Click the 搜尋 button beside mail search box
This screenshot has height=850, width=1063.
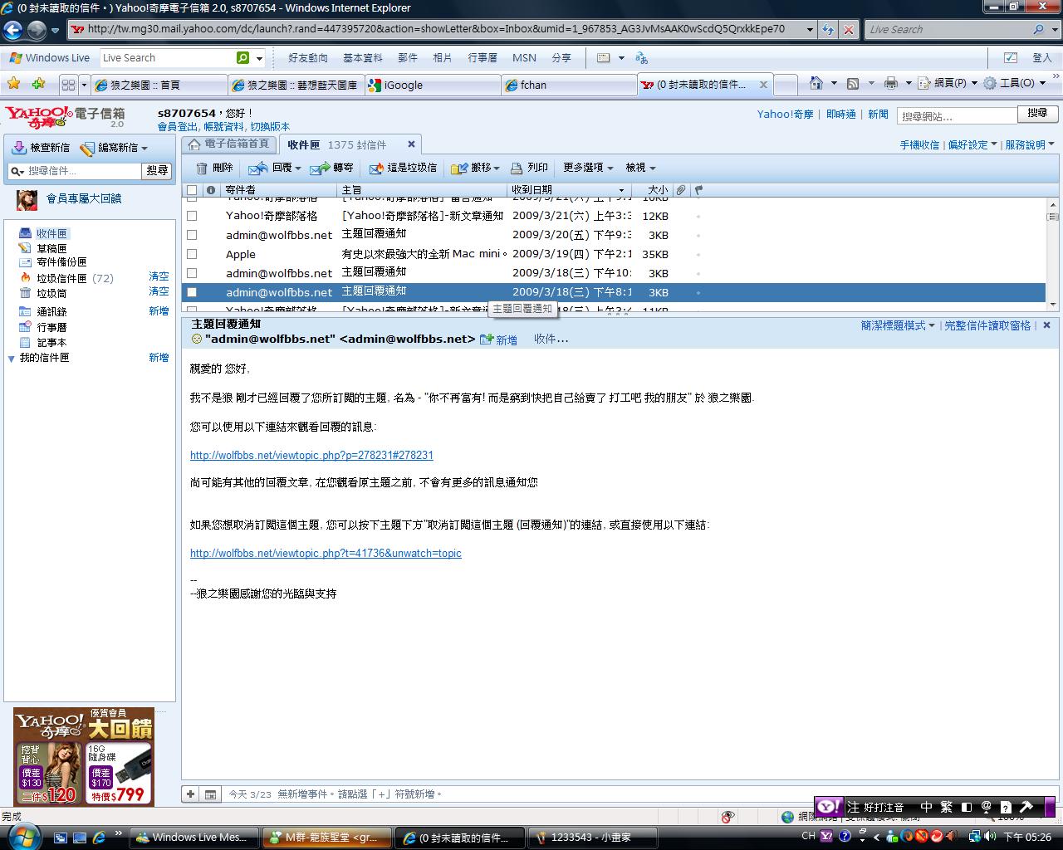[157, 171]
